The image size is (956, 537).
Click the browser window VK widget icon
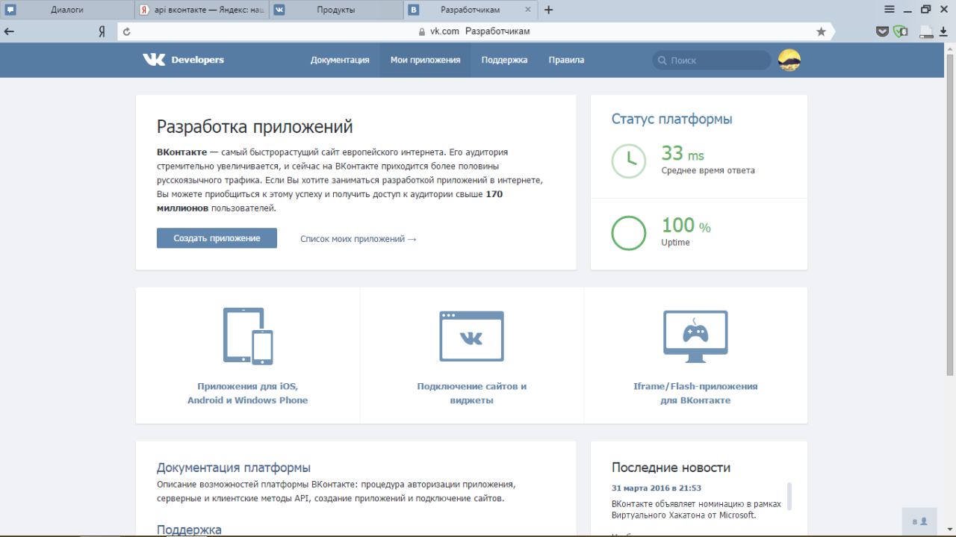click(471, 336)
